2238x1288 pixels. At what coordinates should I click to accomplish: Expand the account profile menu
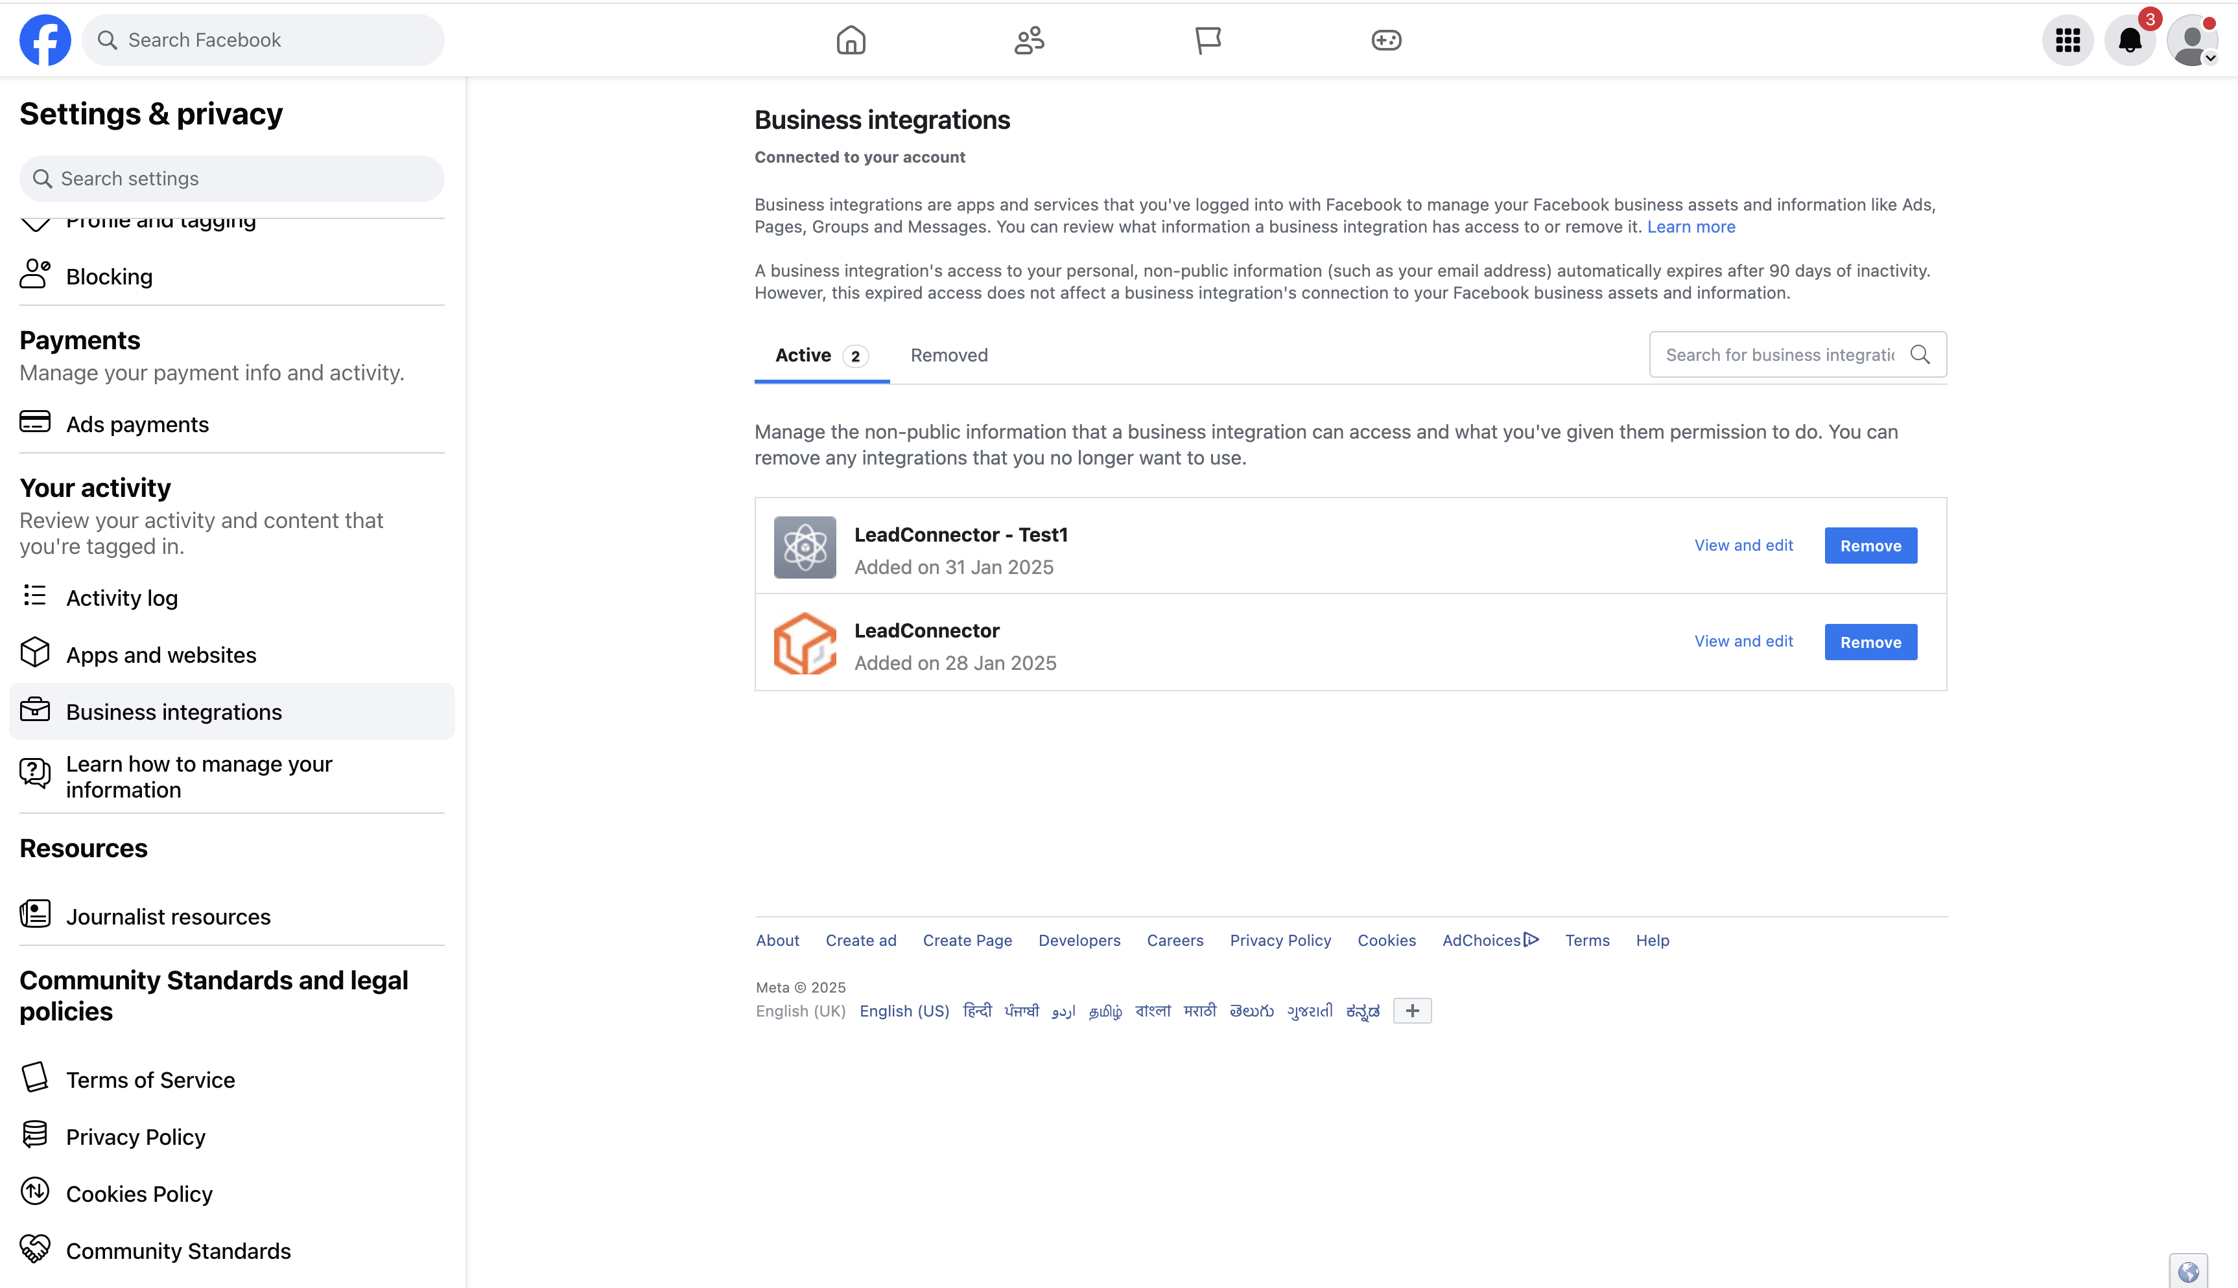[2191, 40]
